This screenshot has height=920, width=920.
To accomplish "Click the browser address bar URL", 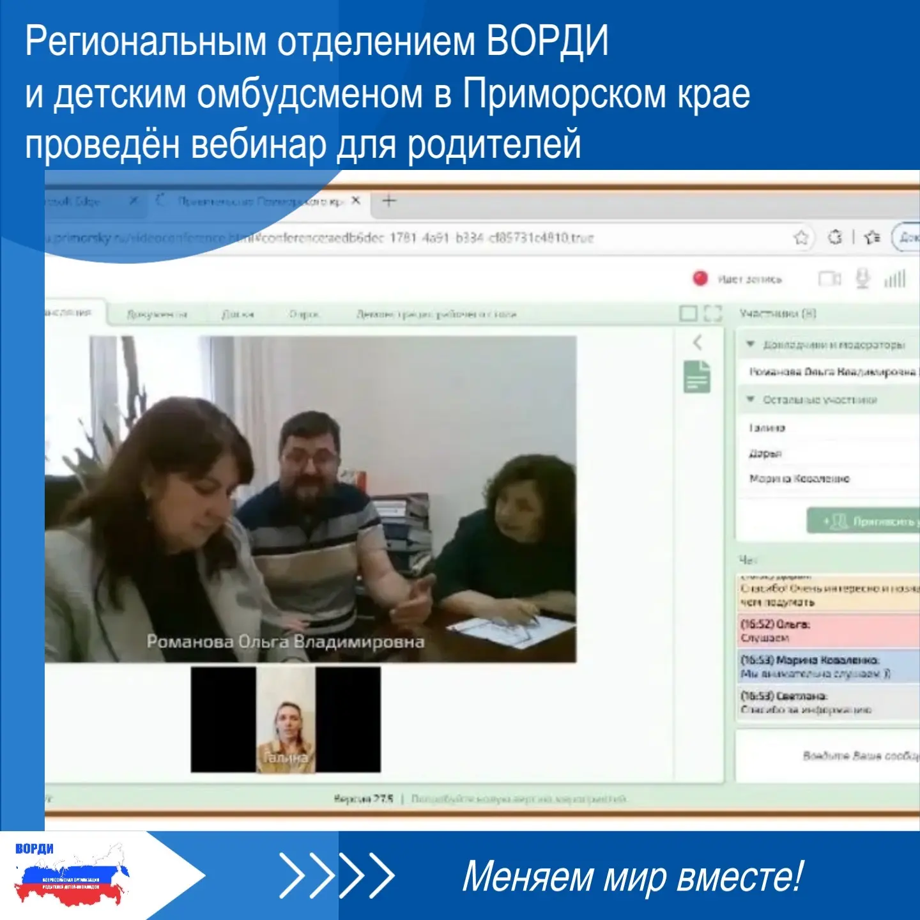I will click(319, 238).
